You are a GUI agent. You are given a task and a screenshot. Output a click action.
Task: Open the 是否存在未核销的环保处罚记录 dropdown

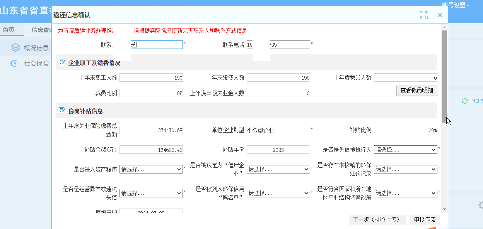405,169
